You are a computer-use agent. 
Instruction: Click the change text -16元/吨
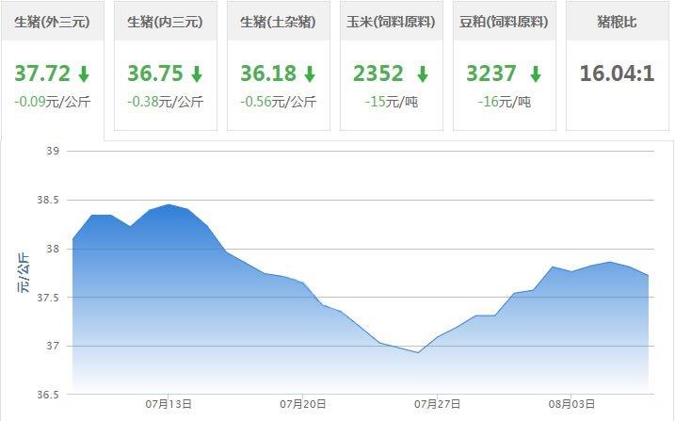point(504,102)
